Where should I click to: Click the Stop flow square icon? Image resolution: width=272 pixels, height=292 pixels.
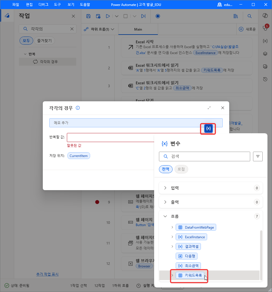126,16
